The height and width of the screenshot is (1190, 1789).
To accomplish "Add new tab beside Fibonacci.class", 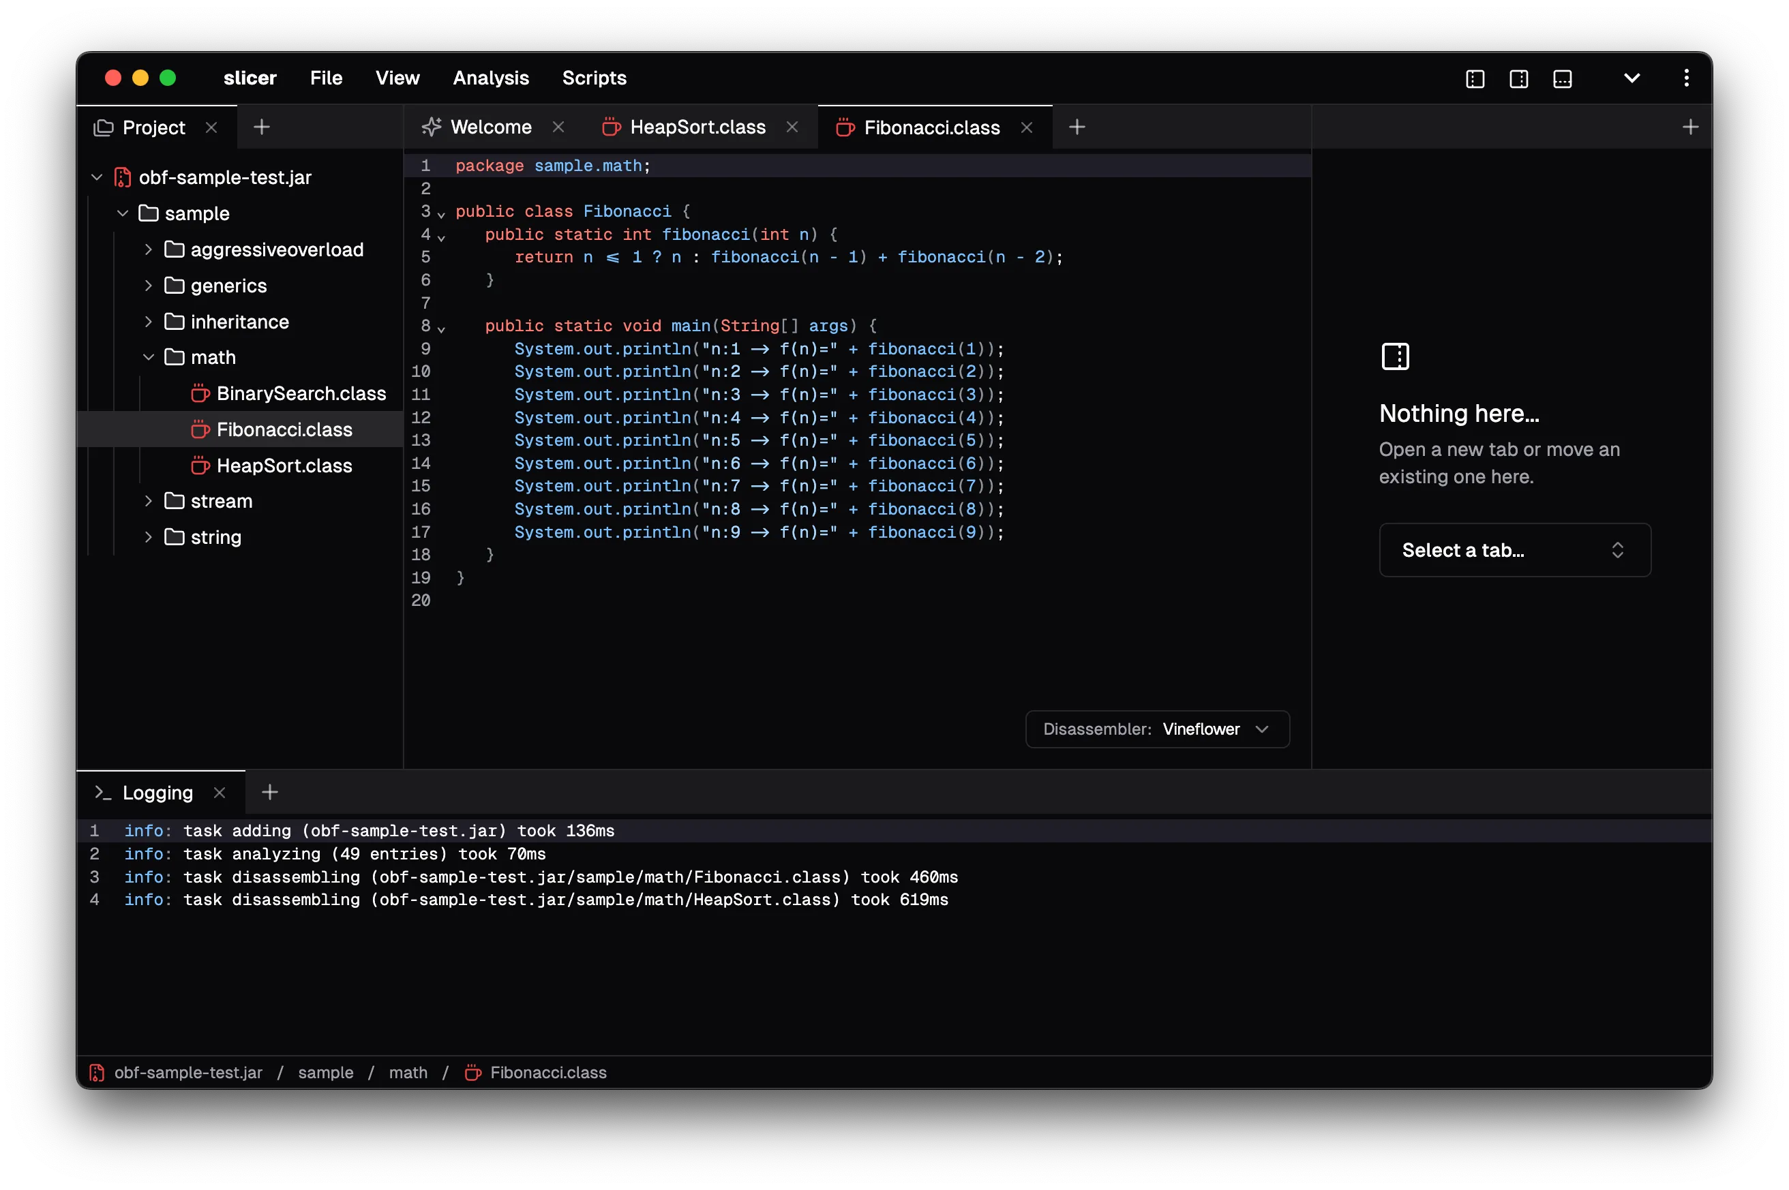I will click(1077, 127).
